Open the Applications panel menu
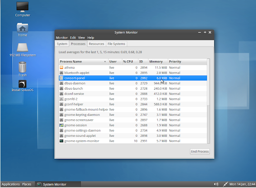Viewport: 256px width, 188px height. [11, 184]
